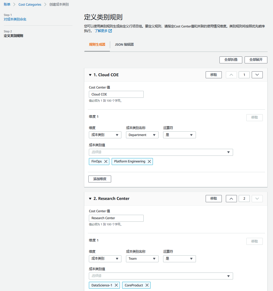
Task: Open Step 1 对成本类别命名 link
Action: click(x=15, y=19)
